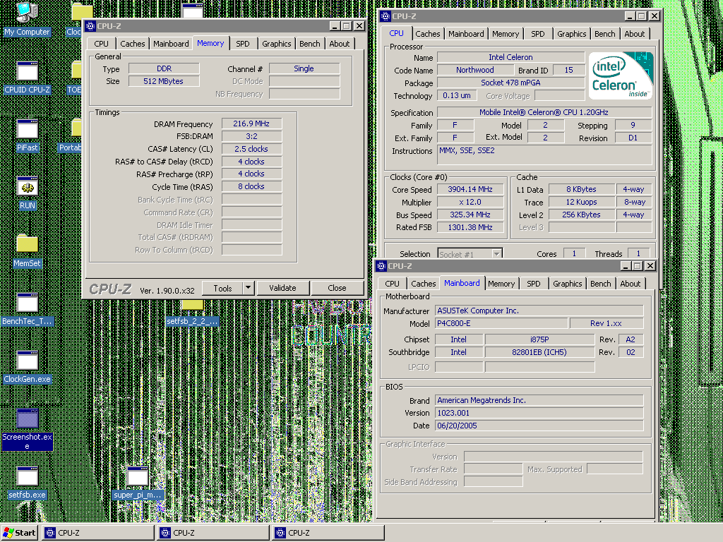Click the Bus Speed 325.34 MHz value
This screenshot has height=542, width=723.
coord(470,215)
